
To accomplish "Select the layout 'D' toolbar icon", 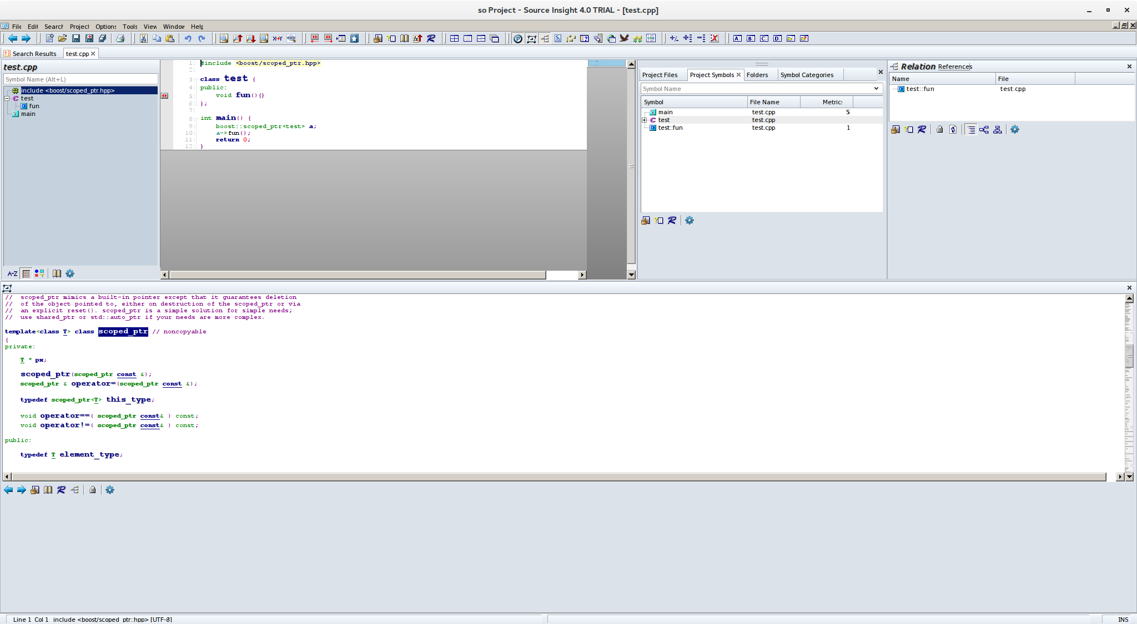I will 777,38.
